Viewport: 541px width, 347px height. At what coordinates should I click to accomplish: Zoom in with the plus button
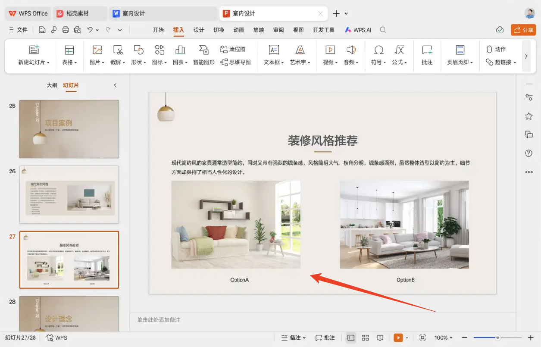(x=531, y=338)
